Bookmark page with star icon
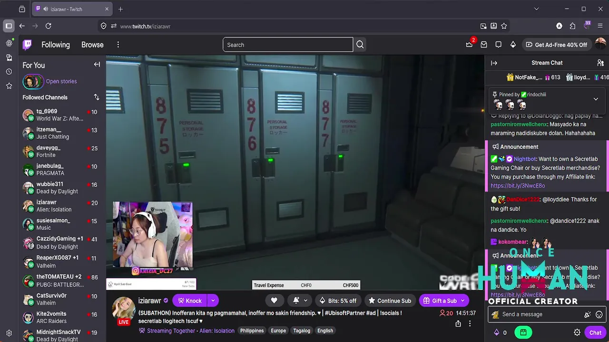Screen dimensions: 609x342 coord(504,26)
